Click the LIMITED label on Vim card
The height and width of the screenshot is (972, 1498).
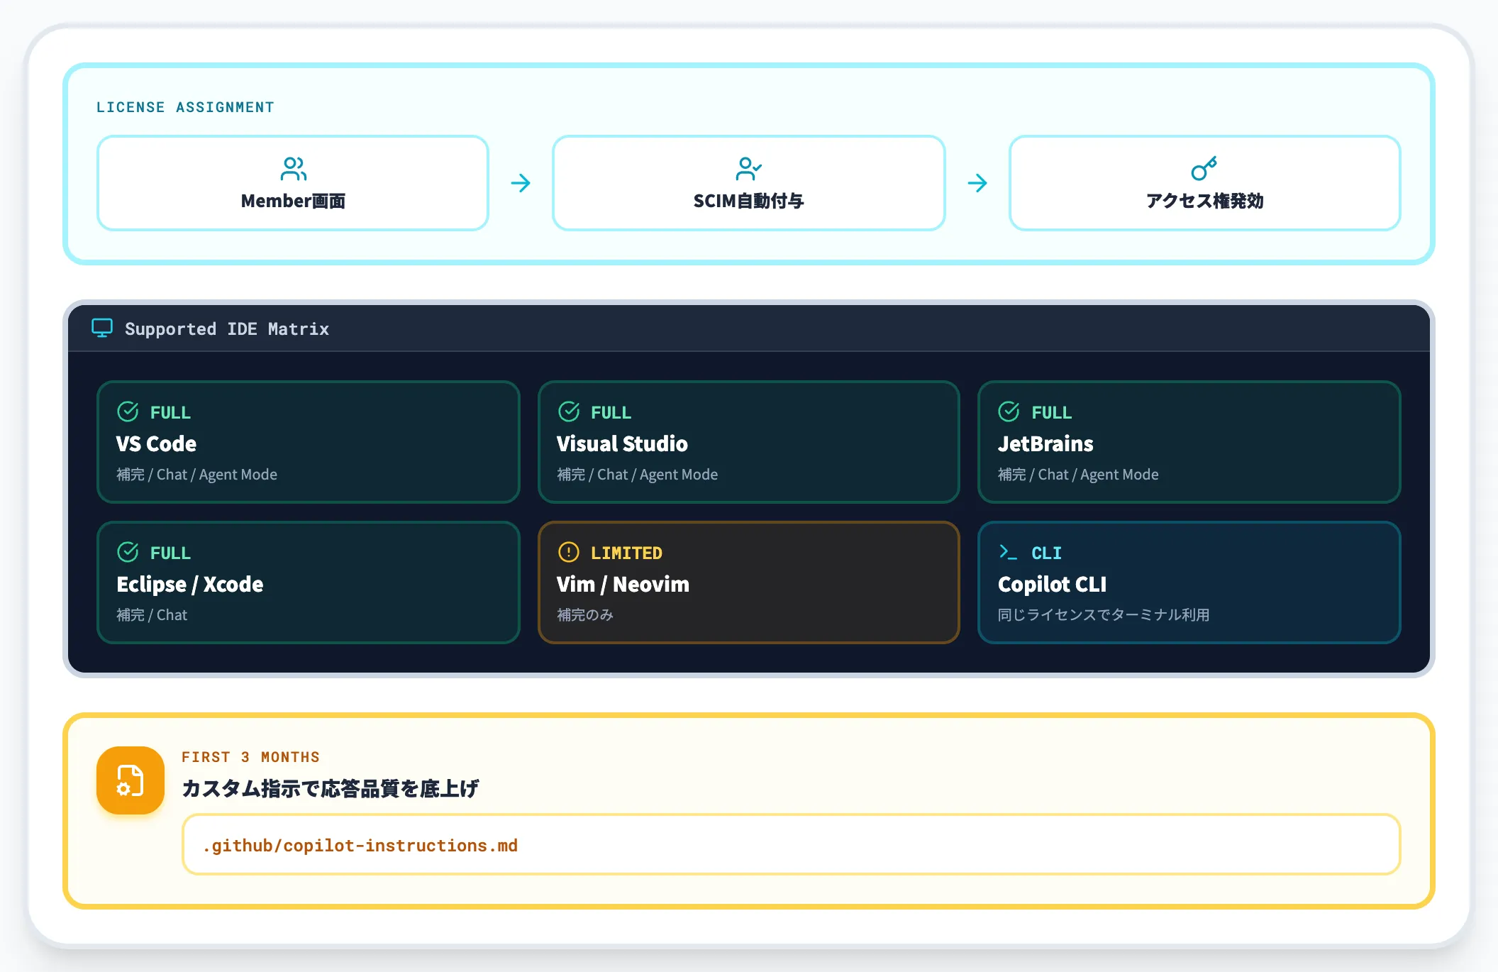coord(626,553)
